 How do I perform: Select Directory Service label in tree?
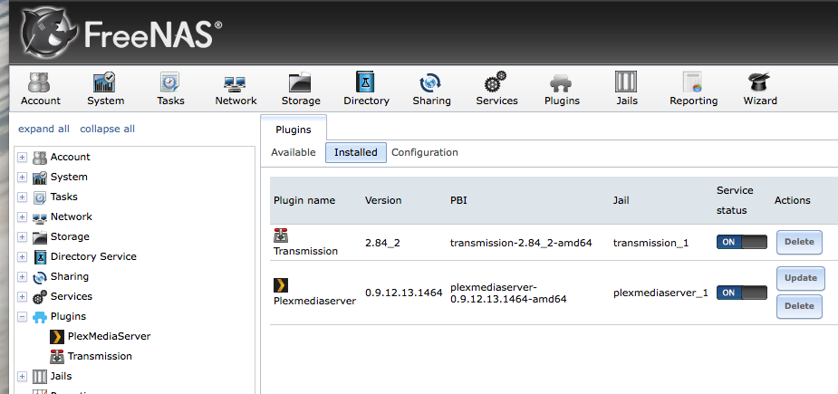(93, 256)
